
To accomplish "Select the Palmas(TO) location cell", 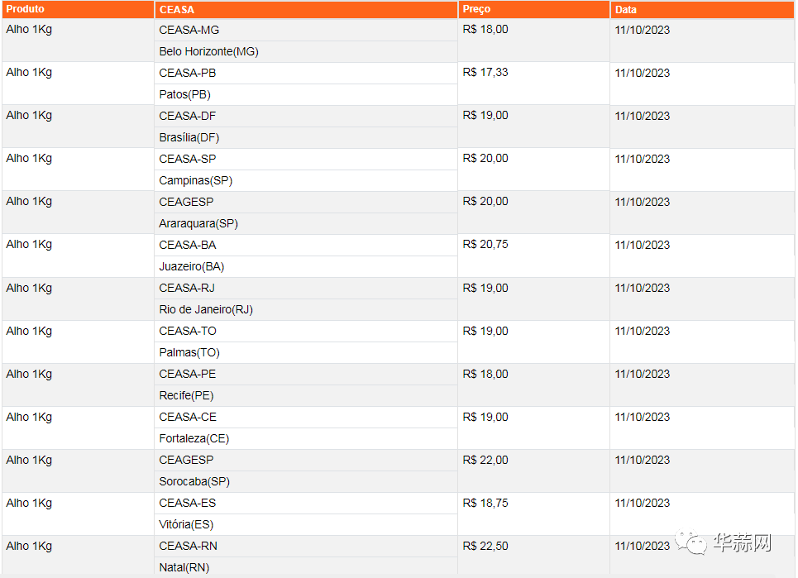I will point(189,352).
